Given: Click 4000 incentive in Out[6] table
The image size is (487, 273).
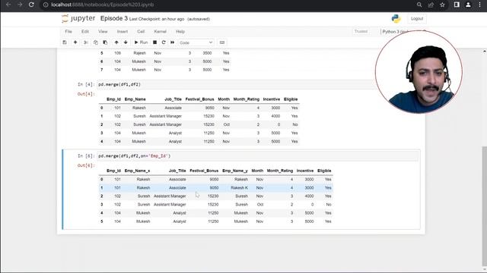Looking at the screenshot, I should tap(309, 196).
